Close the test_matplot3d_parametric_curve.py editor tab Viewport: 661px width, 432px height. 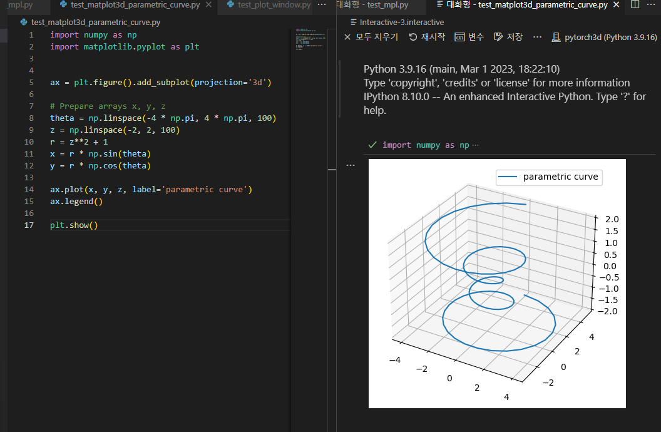coord(208,5)
